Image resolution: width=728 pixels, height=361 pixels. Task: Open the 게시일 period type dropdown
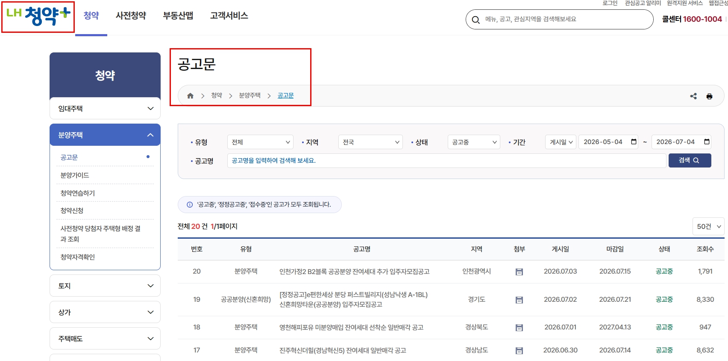point(561,142)
